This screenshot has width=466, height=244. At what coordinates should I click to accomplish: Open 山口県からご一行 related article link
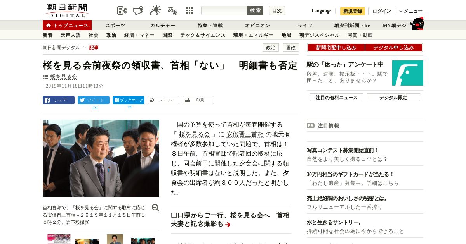pyautogui.click(x=230, y=220)
